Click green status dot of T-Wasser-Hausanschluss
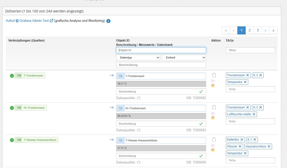287x168 pixels. [x=12, y=140]
